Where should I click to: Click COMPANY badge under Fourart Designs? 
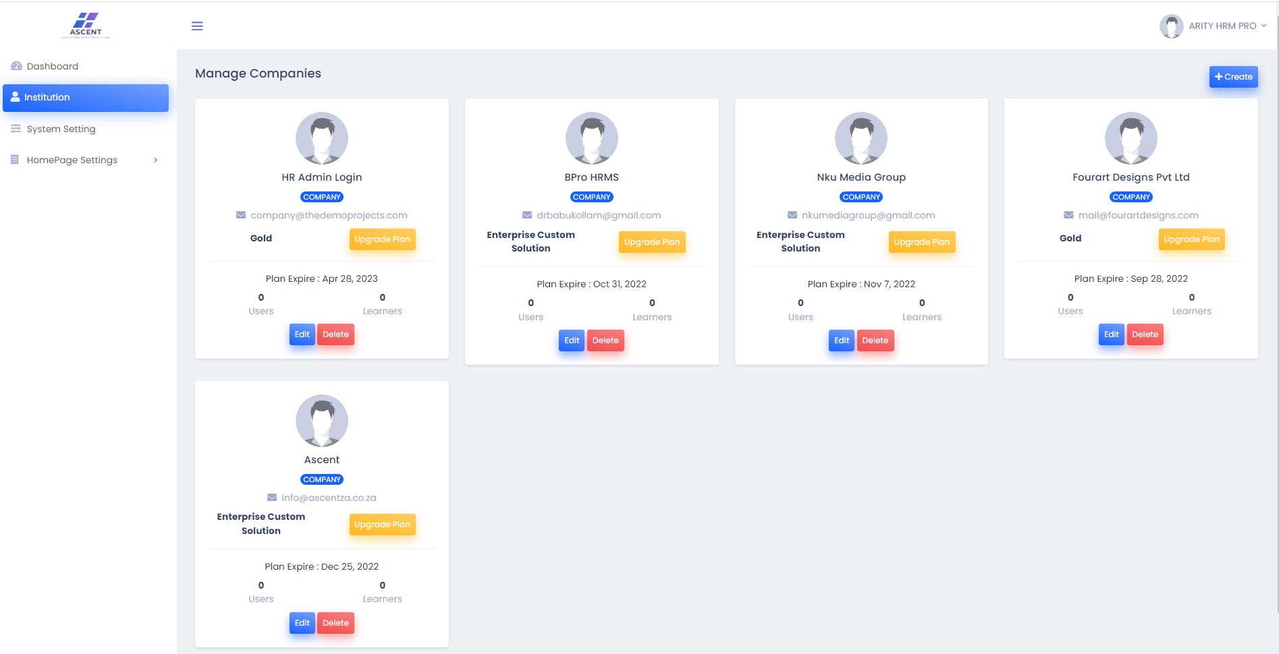tap(1131, 197)
